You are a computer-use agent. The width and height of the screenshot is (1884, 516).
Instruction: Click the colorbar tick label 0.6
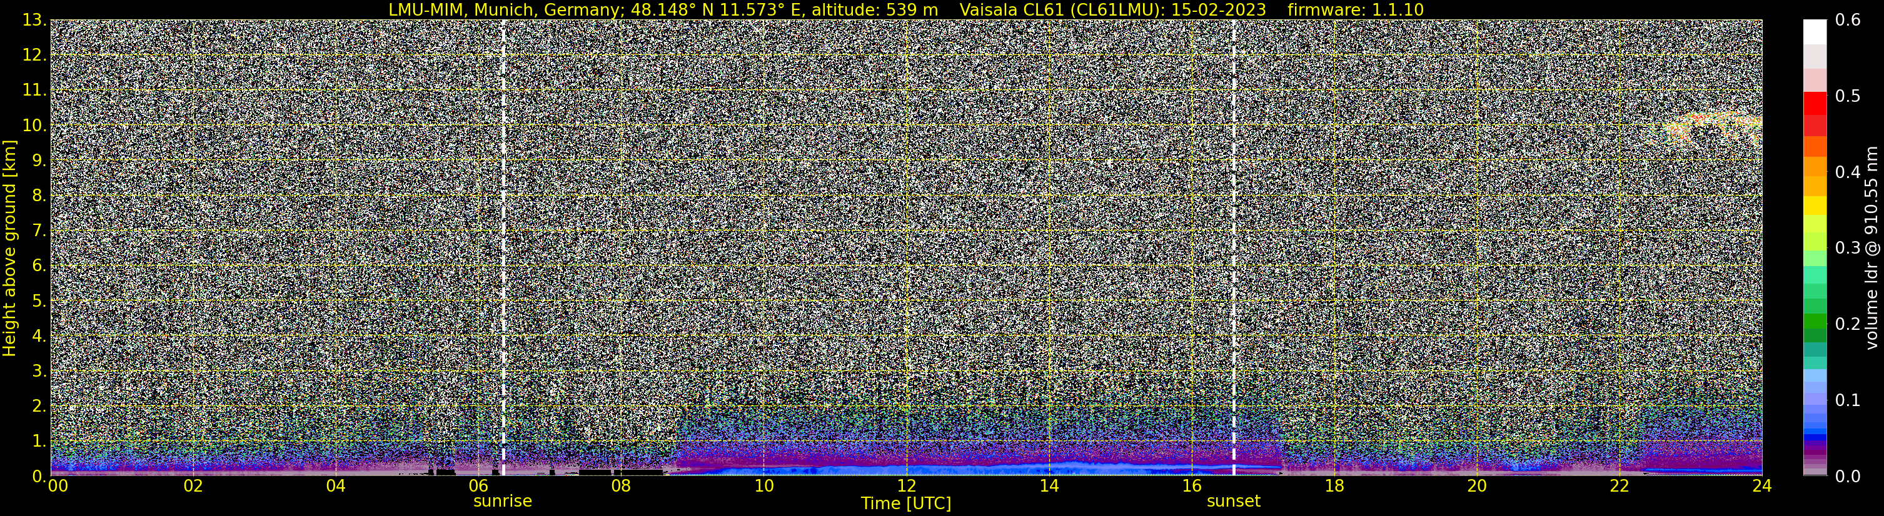[1848, 20]
